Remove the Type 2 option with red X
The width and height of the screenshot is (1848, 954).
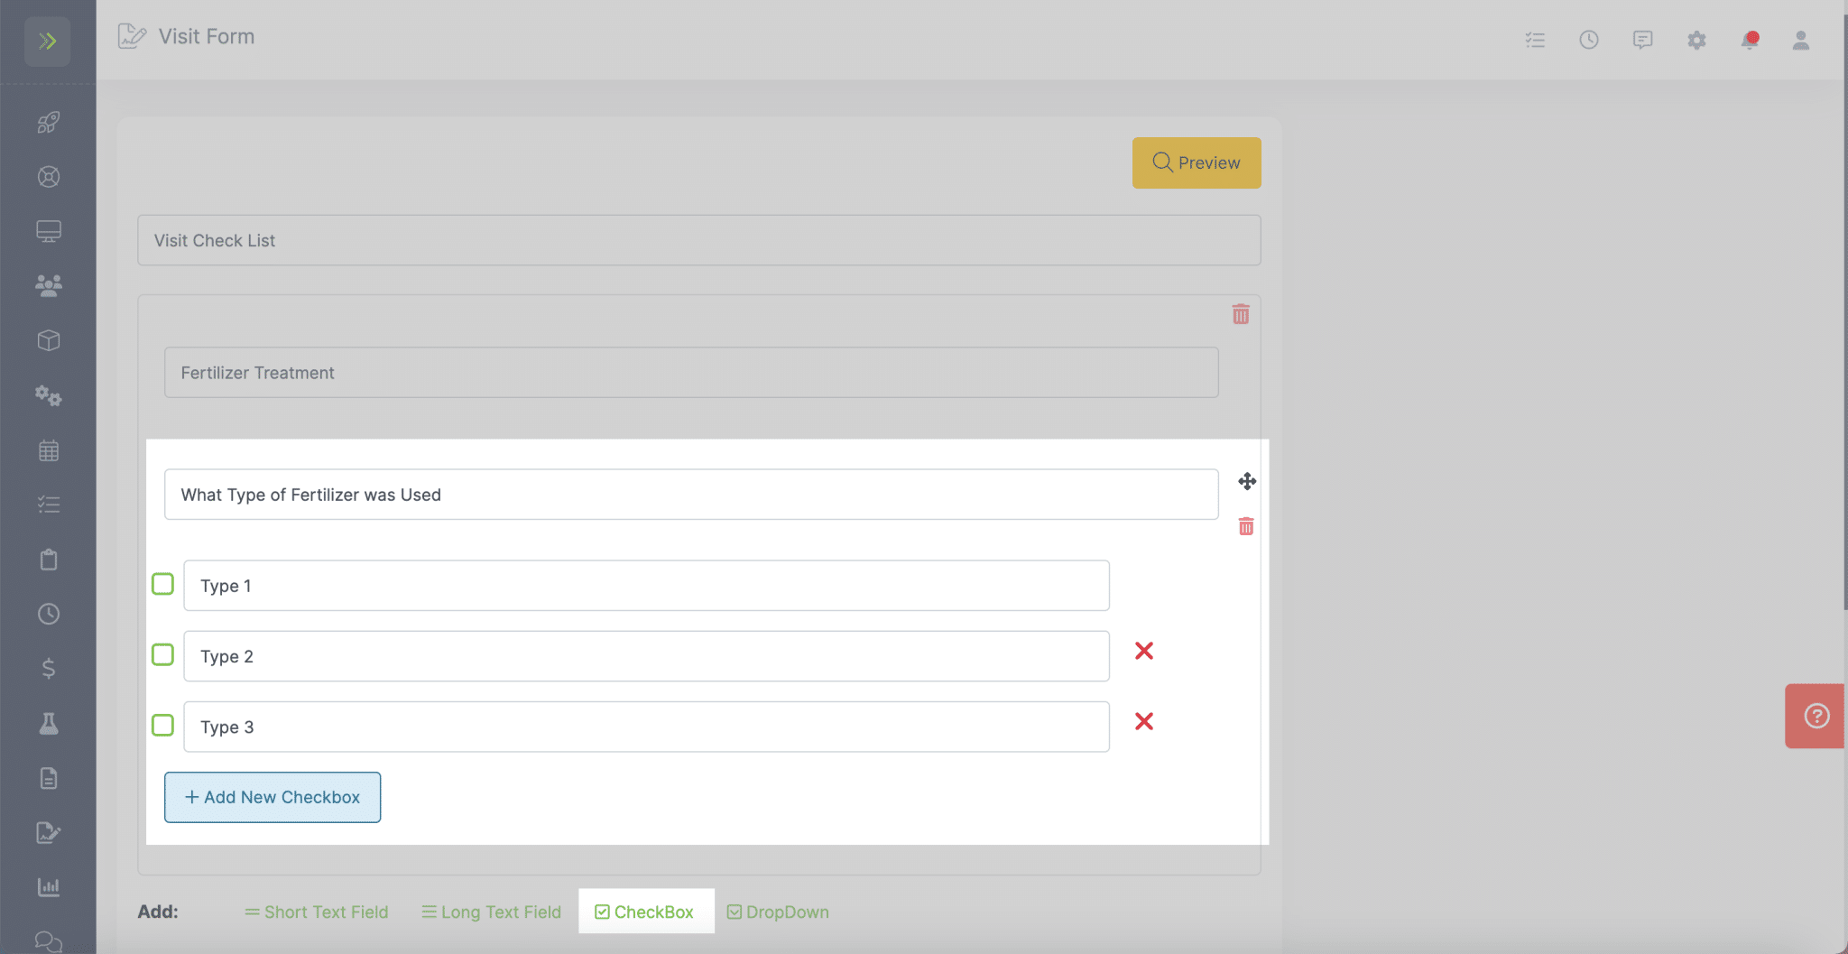(x=1143, y=651)
